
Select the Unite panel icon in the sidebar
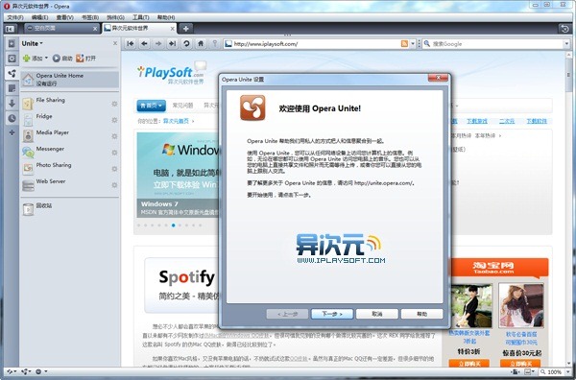[x=12, y=74]
